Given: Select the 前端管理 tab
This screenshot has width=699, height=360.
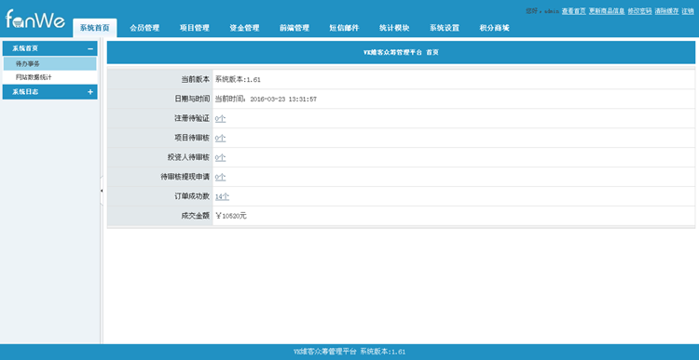Looking at the screenshot, I should (295, 28).
